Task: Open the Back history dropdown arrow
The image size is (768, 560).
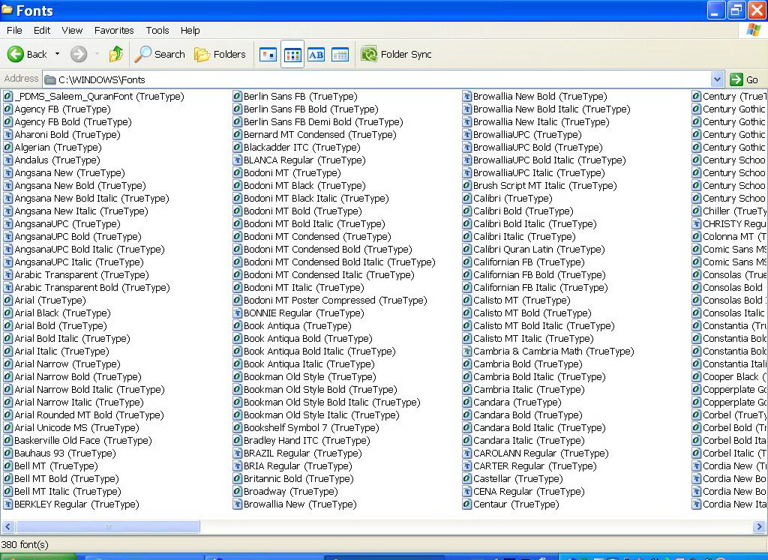Action: pyautogui.click(x=57, y=54)
